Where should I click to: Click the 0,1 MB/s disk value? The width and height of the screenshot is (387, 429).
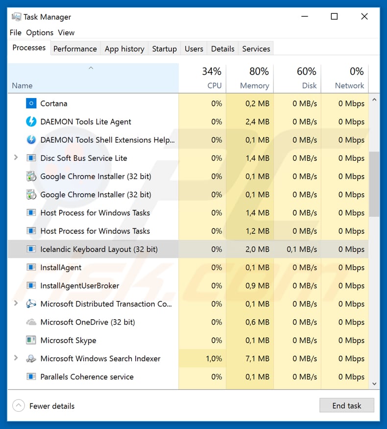coord(302,249)
